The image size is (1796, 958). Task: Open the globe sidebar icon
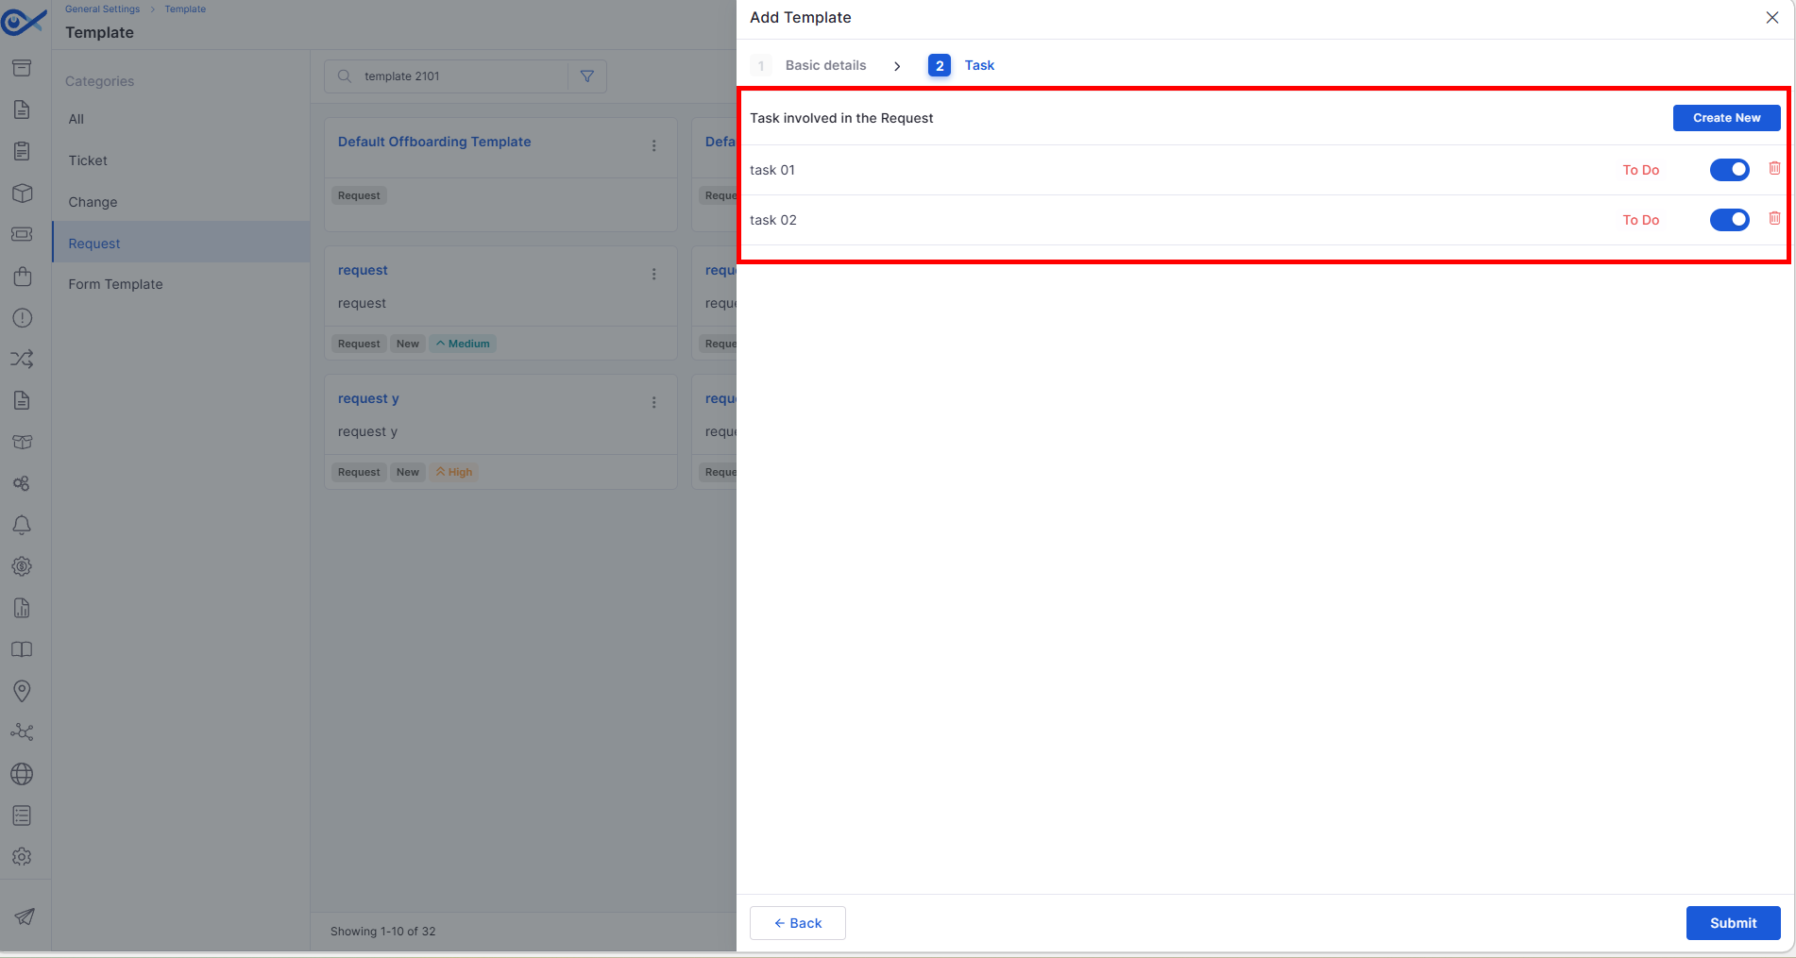point(22,774)
